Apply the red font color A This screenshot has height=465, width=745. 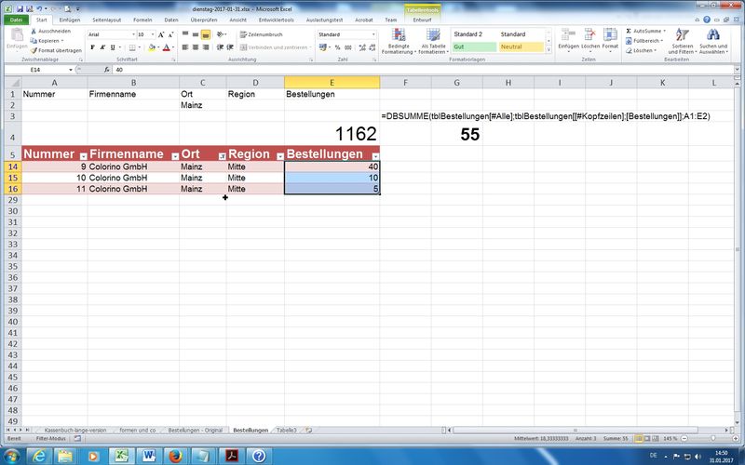(x=167, y=47)
